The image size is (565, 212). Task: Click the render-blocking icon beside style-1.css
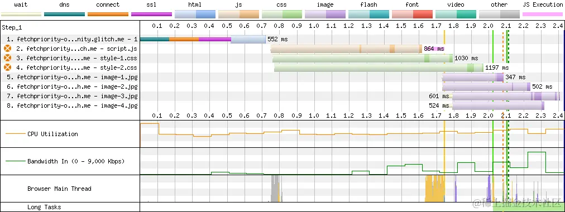pyautogui.click(x=8, y=58)
